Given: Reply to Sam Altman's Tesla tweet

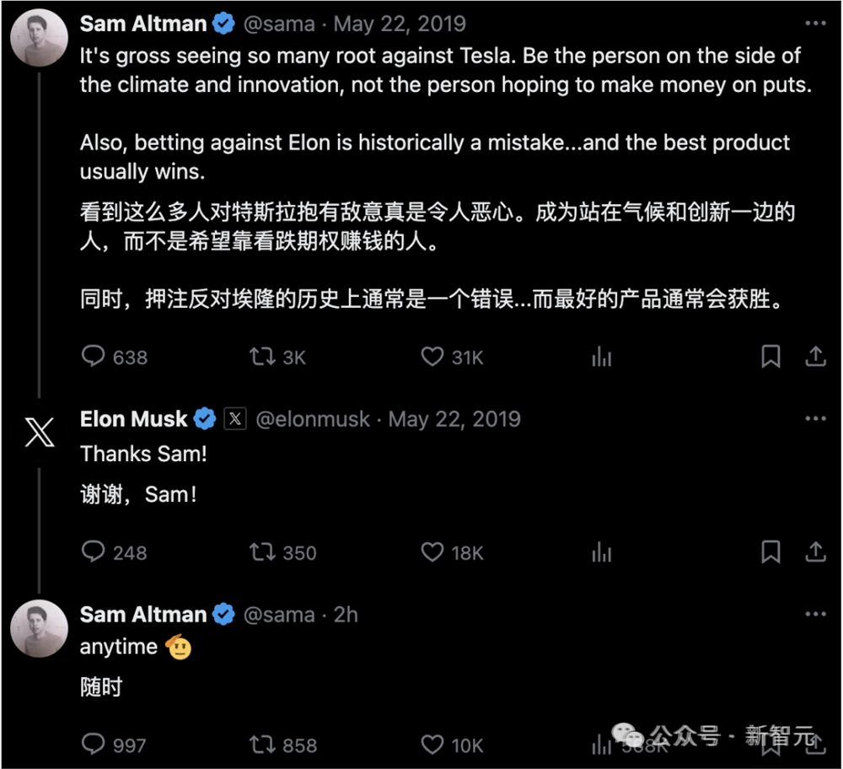Looking at the screenshot, I should tap(95, 357).
